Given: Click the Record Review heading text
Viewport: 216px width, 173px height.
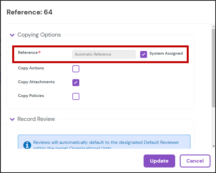Looking at the screenshot, I should 36,119.
